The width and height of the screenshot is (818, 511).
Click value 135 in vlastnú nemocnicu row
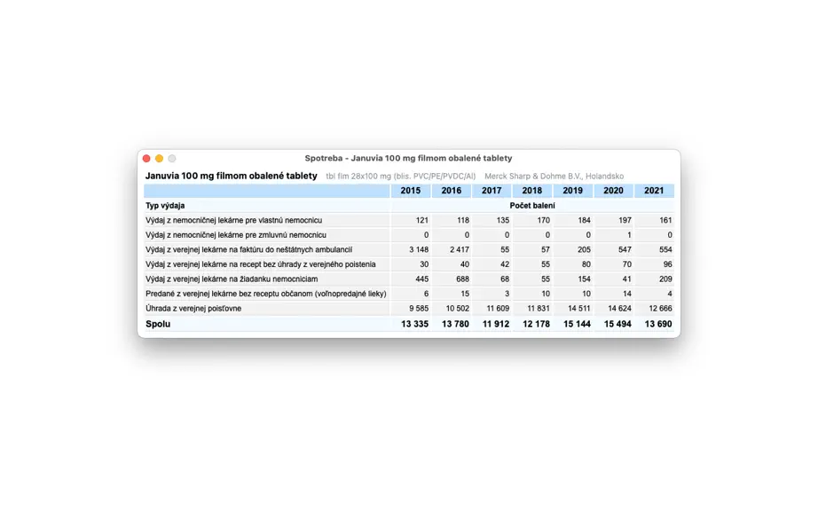[x=503, y=220]
